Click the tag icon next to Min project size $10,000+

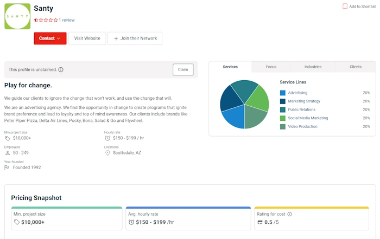(x=7, y=138)
